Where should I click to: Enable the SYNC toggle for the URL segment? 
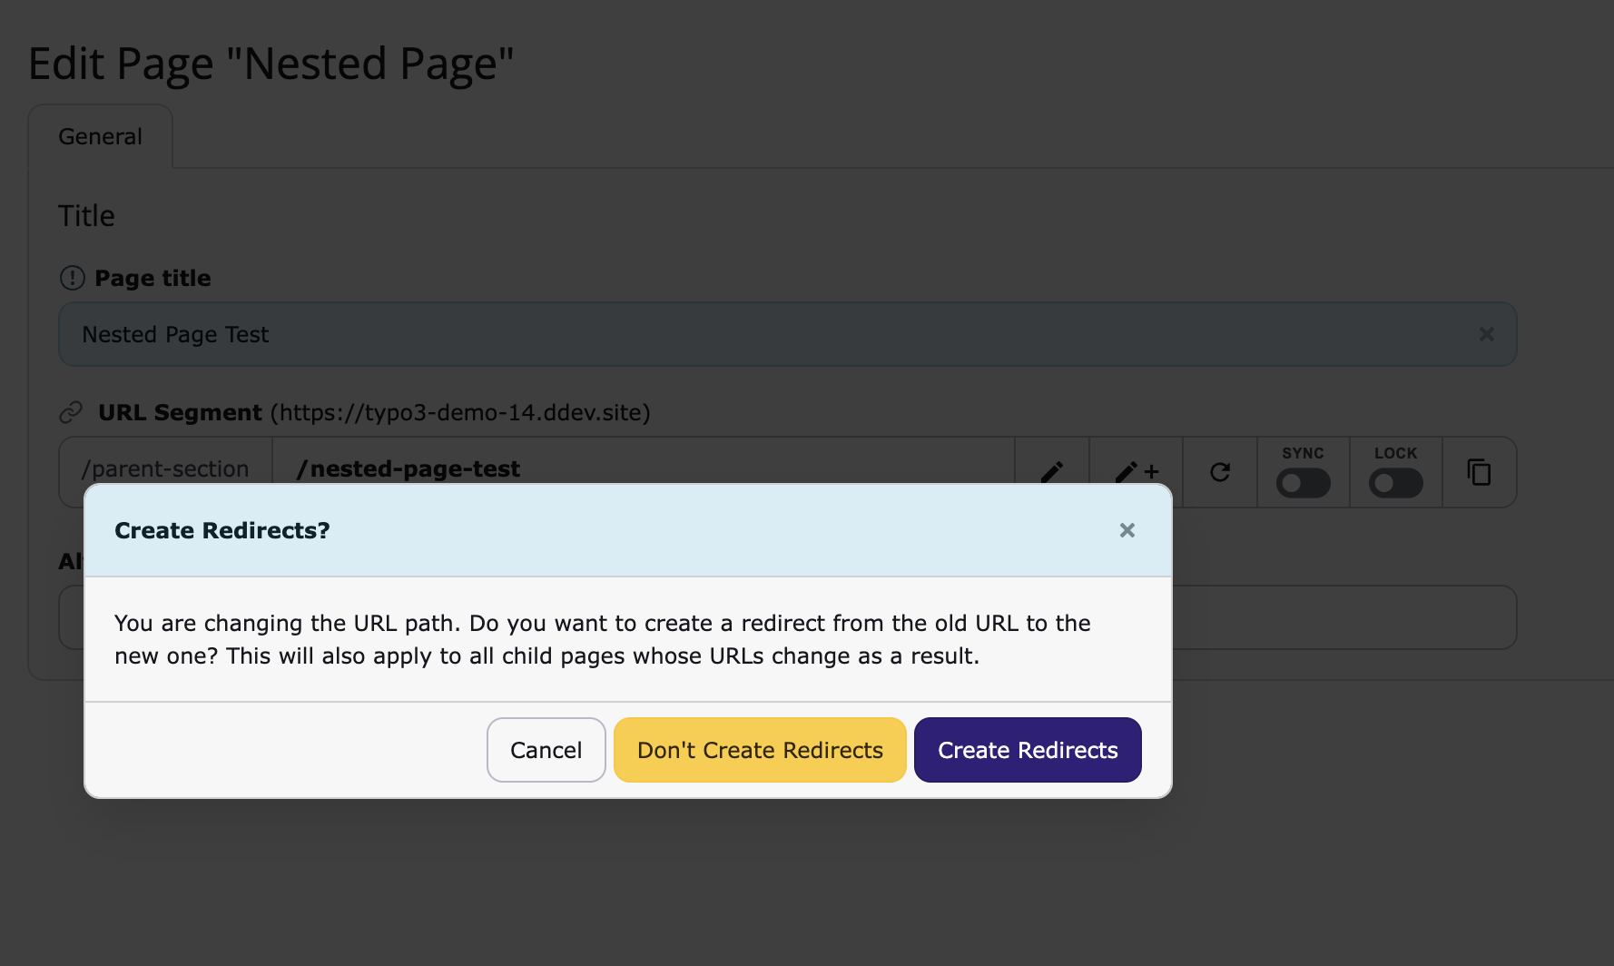coord(1303,484)
